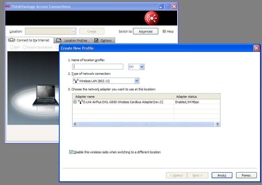Click the Adapter name column header

[123, 97]
